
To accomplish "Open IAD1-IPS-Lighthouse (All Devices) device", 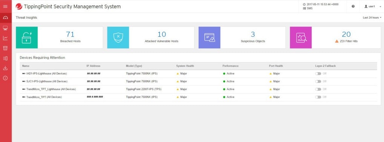I will [46, 73].
